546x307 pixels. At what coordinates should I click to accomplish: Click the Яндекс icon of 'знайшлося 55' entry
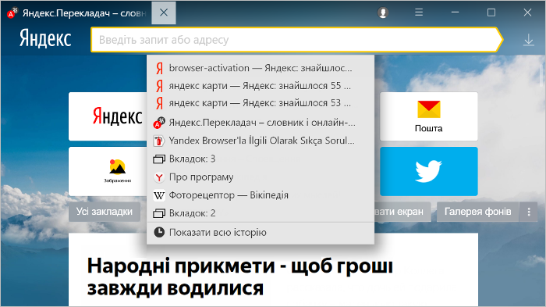point(159,86)
